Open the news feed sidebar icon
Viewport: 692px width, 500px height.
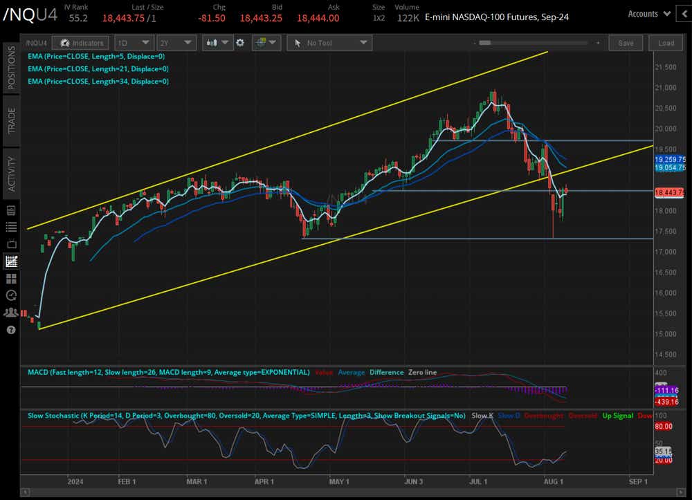coord(11,211)
